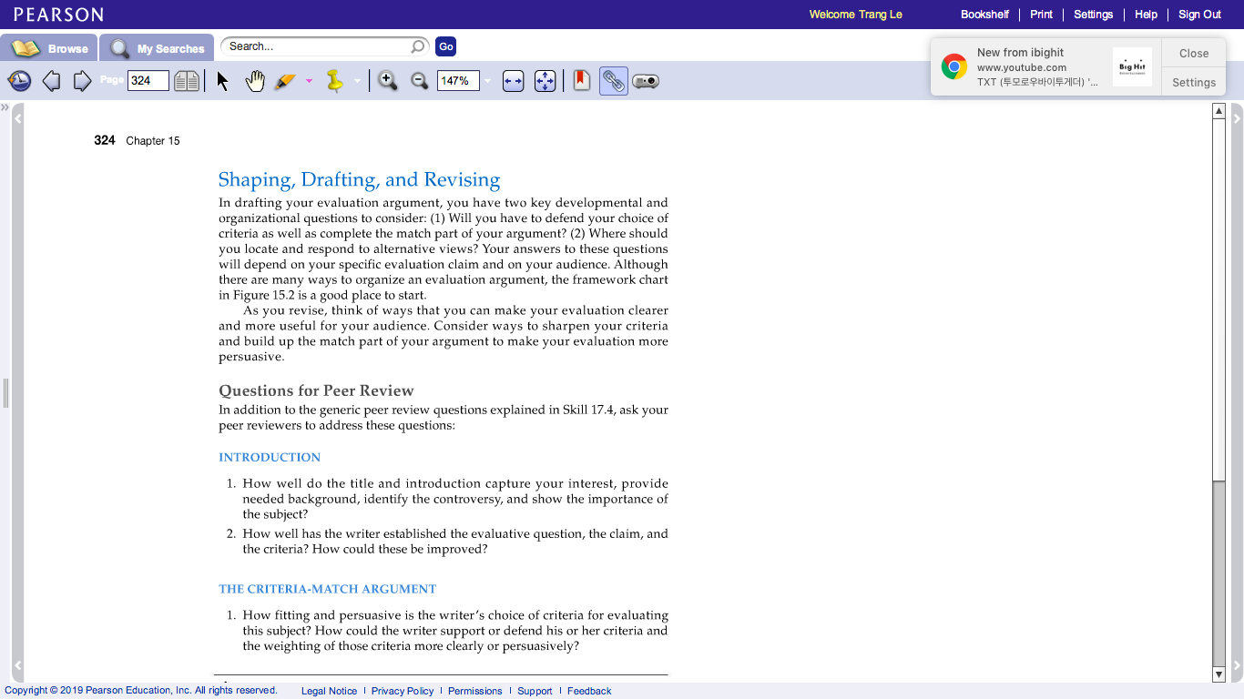Select the hand pan tool
The width and height of the screenshot is (1244, 699).
[255, 81]
